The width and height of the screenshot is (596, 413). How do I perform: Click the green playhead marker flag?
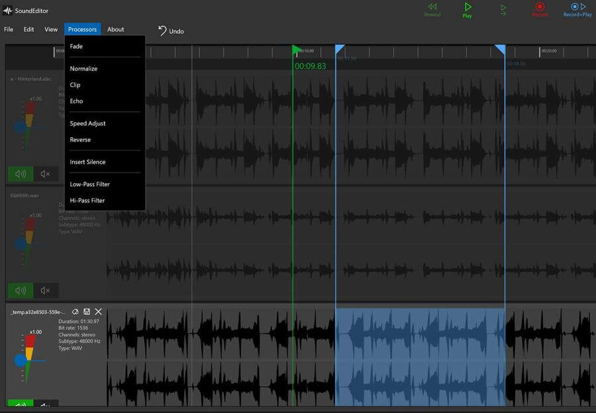point(297,50)
